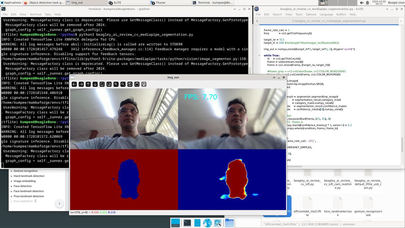Open the Terminal window File menu
The image size is (405, 228).
[x=5, y=14]
